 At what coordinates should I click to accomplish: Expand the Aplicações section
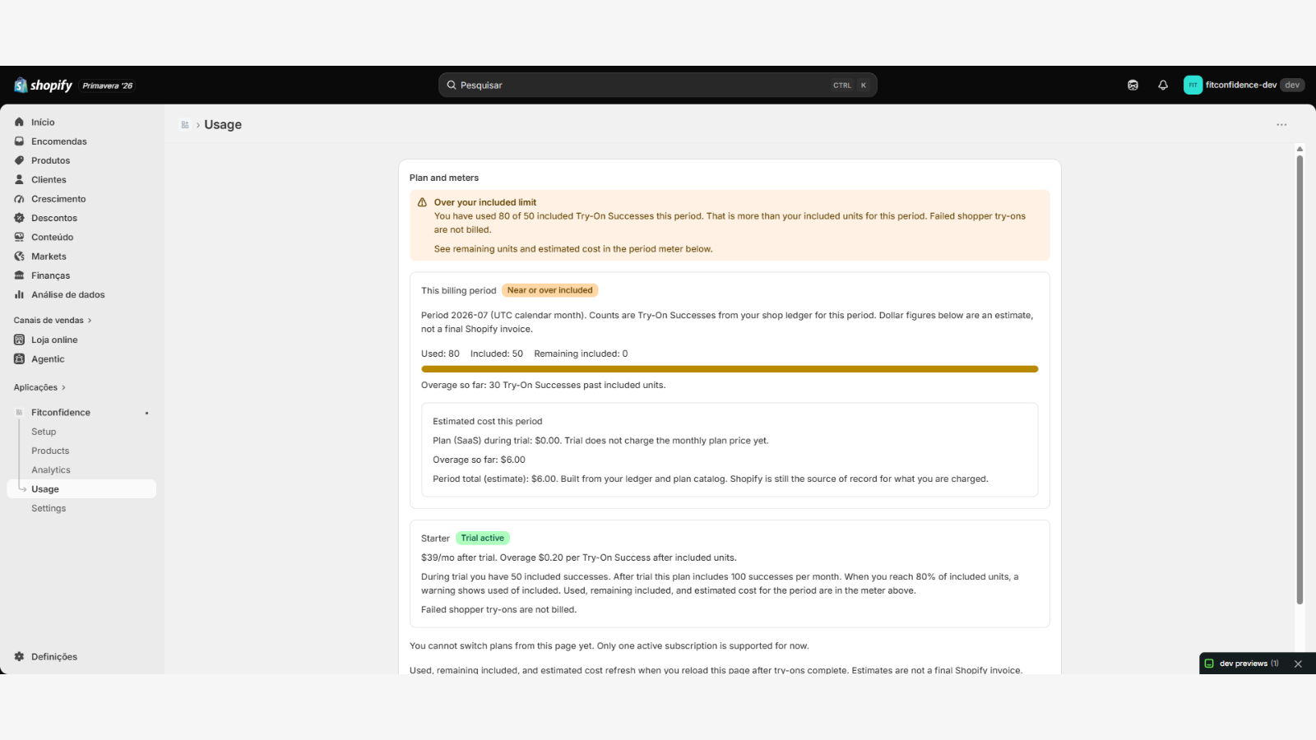click(39, 387)
